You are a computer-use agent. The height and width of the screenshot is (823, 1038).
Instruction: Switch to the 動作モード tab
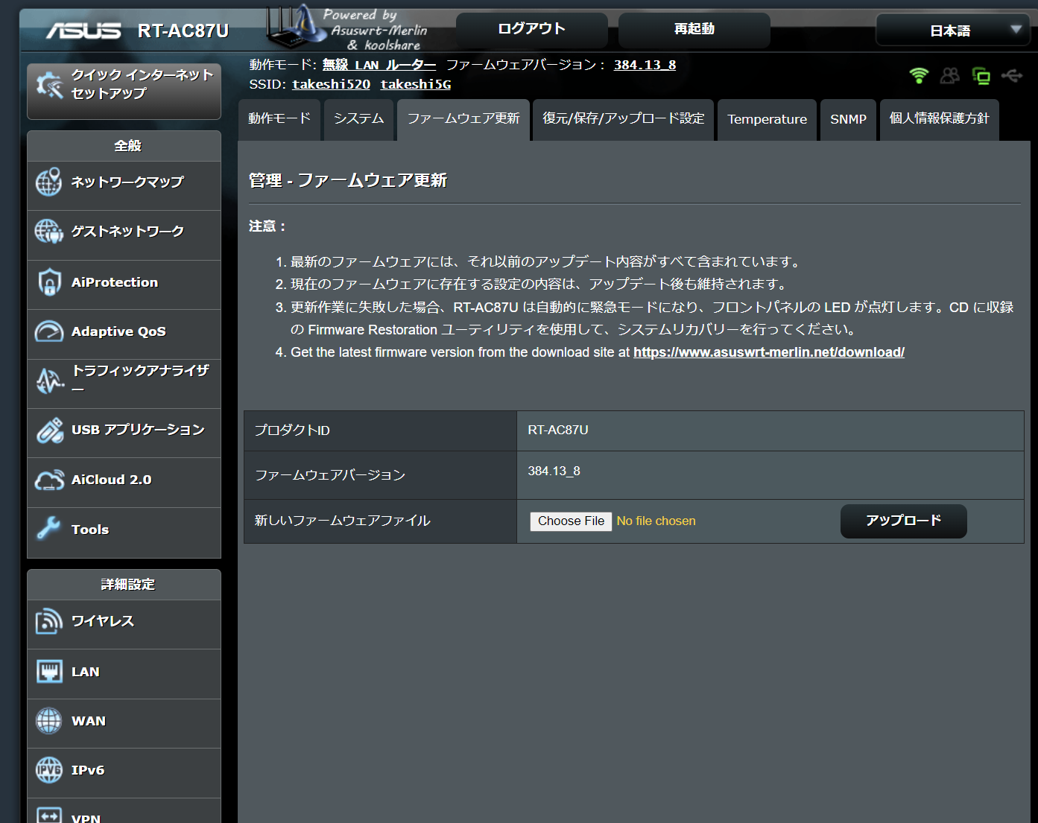[279, 119]
